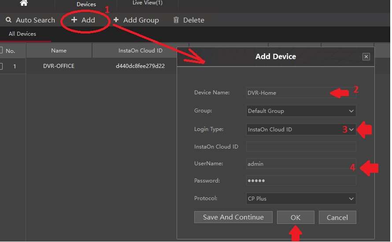Click the Cancel button
Image resolution: width=392 pixels, height=242 pixels.
click(337, 217)
